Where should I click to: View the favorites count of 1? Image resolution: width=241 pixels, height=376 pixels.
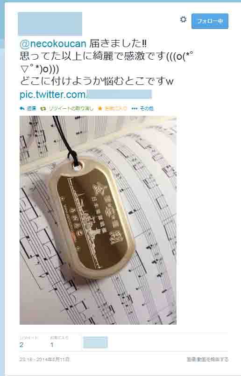pyautogui.click(x=51, y=345)
